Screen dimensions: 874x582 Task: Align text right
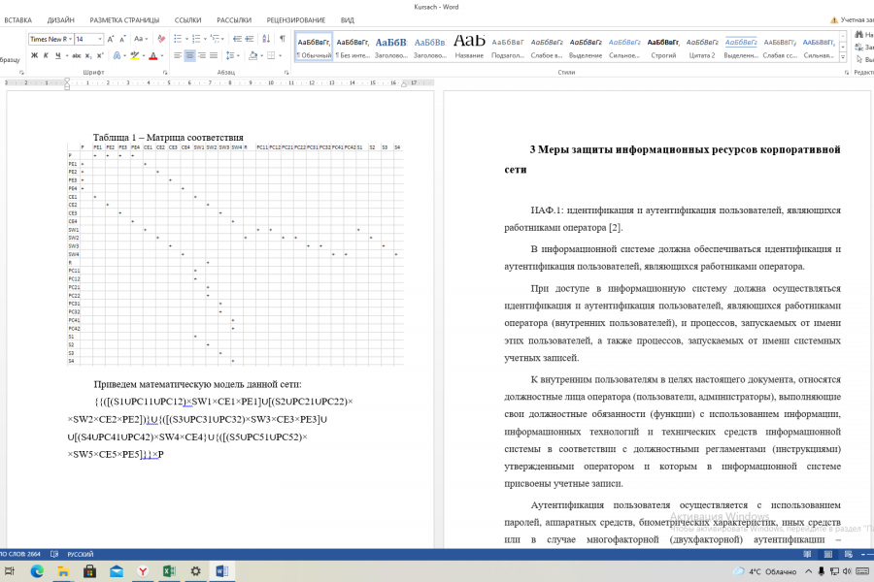pos(202,55)
